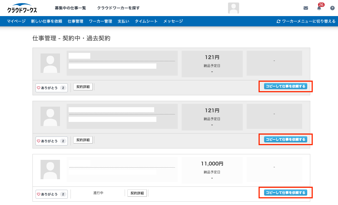Viewport: 338px width, 205px height.
Task: Toggle ありがとう heart on third contract
Action: pos(39,194)
